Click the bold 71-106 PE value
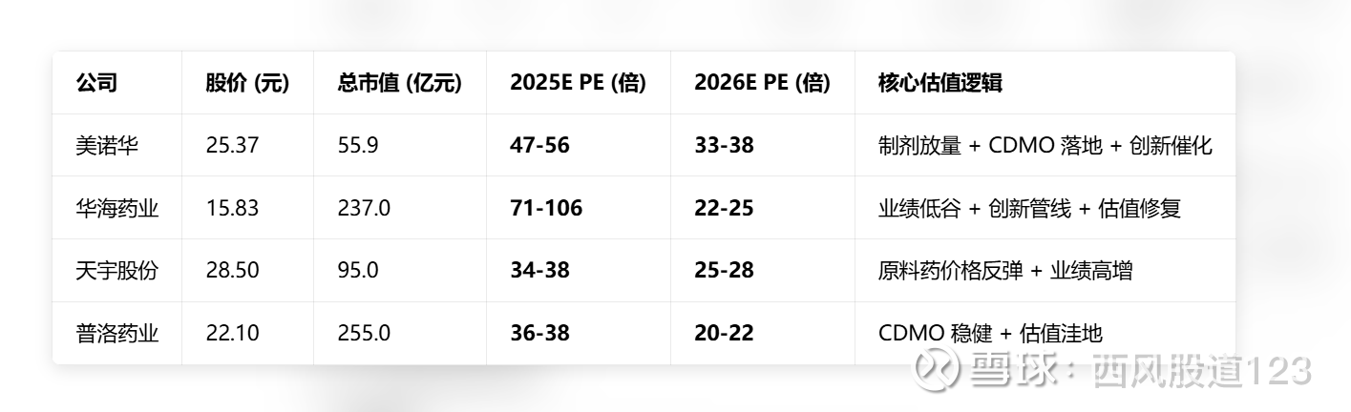The height and width of the screenshot is (412, 1351). tap(546, 208)
